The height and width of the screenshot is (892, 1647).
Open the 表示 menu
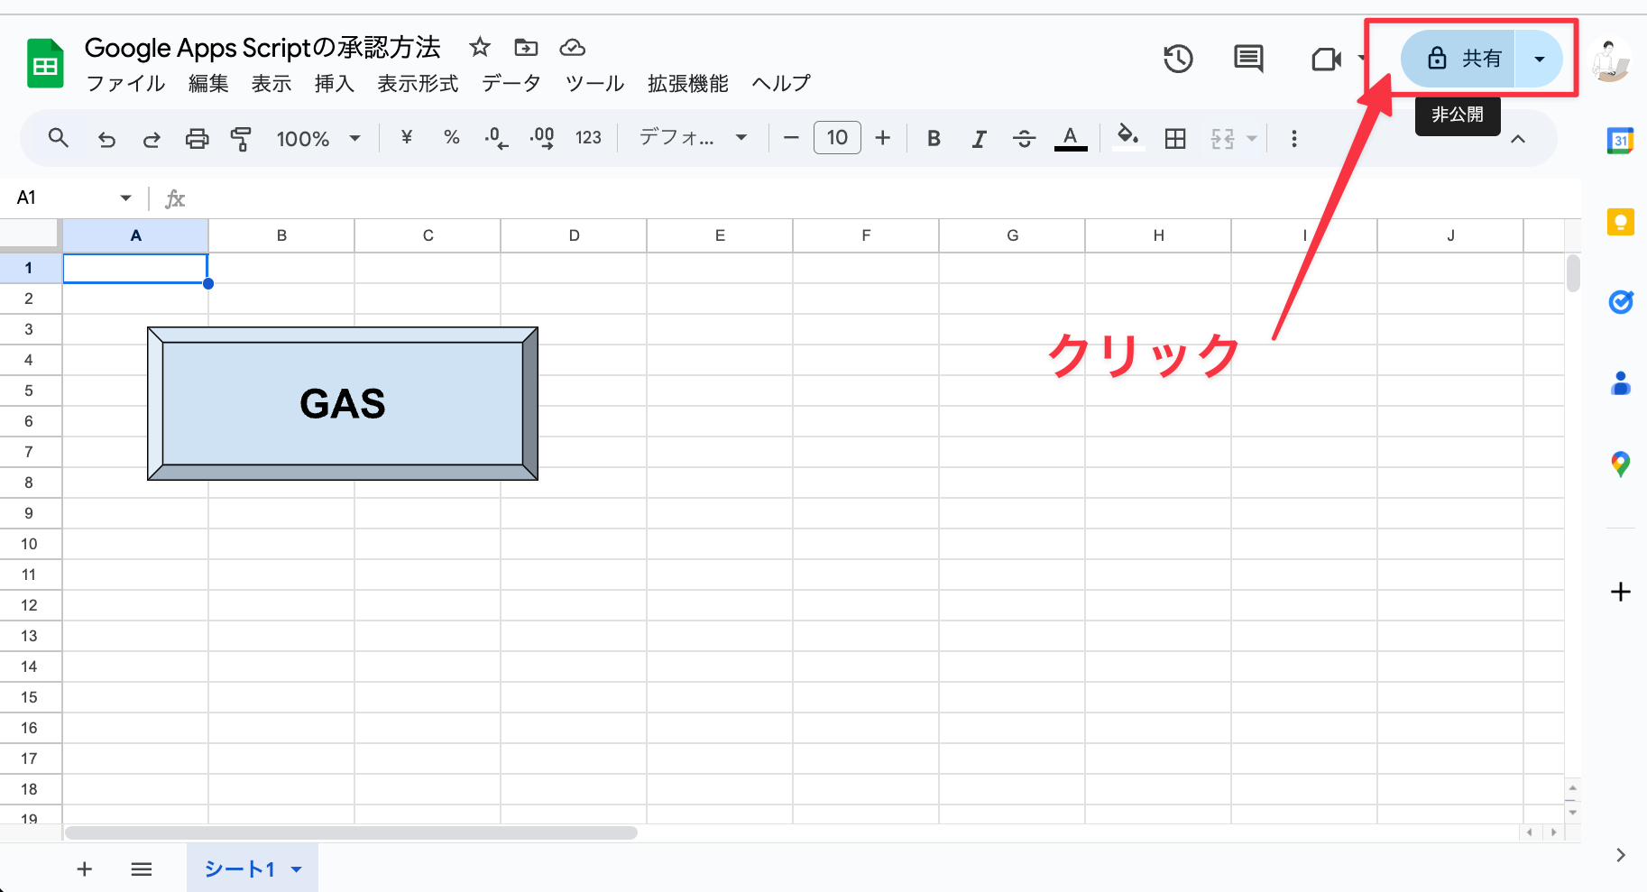pyautogui.click(x=271, y=84)
